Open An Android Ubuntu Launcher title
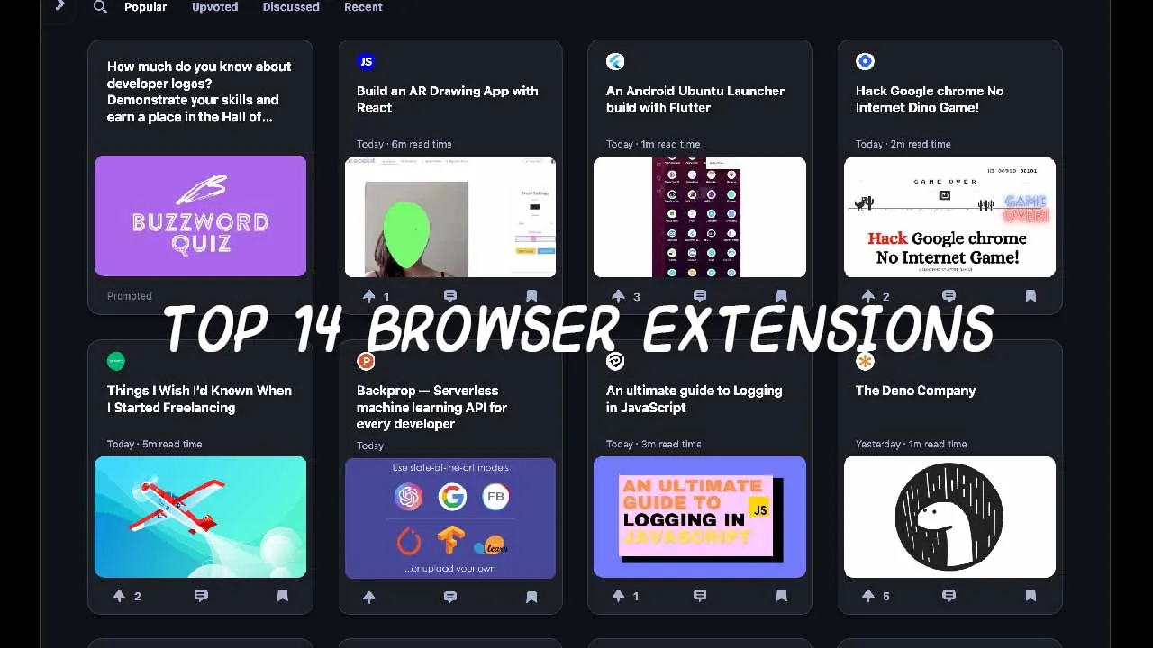The height and width of the screenshot is (648, 1153). [x=695, y=99]
